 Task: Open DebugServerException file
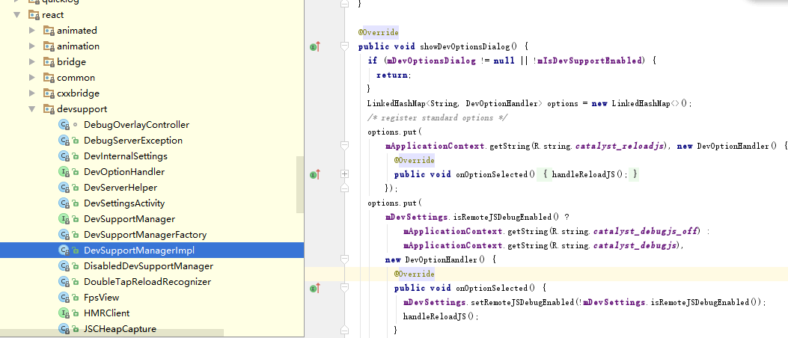[x=133, y=140]
